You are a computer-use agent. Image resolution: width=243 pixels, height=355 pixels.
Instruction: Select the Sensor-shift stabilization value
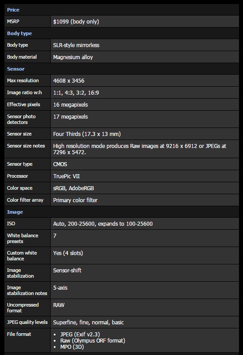[x=67, y=270]
